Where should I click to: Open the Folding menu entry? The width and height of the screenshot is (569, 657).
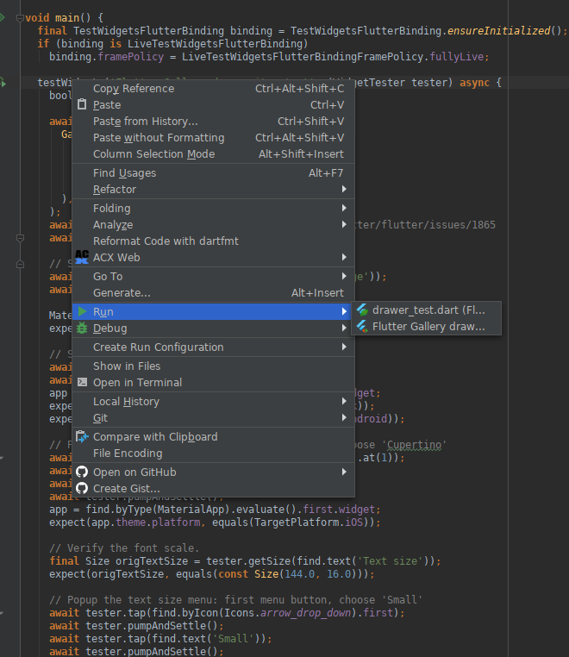pyautogui.click(x=213, y=209)
